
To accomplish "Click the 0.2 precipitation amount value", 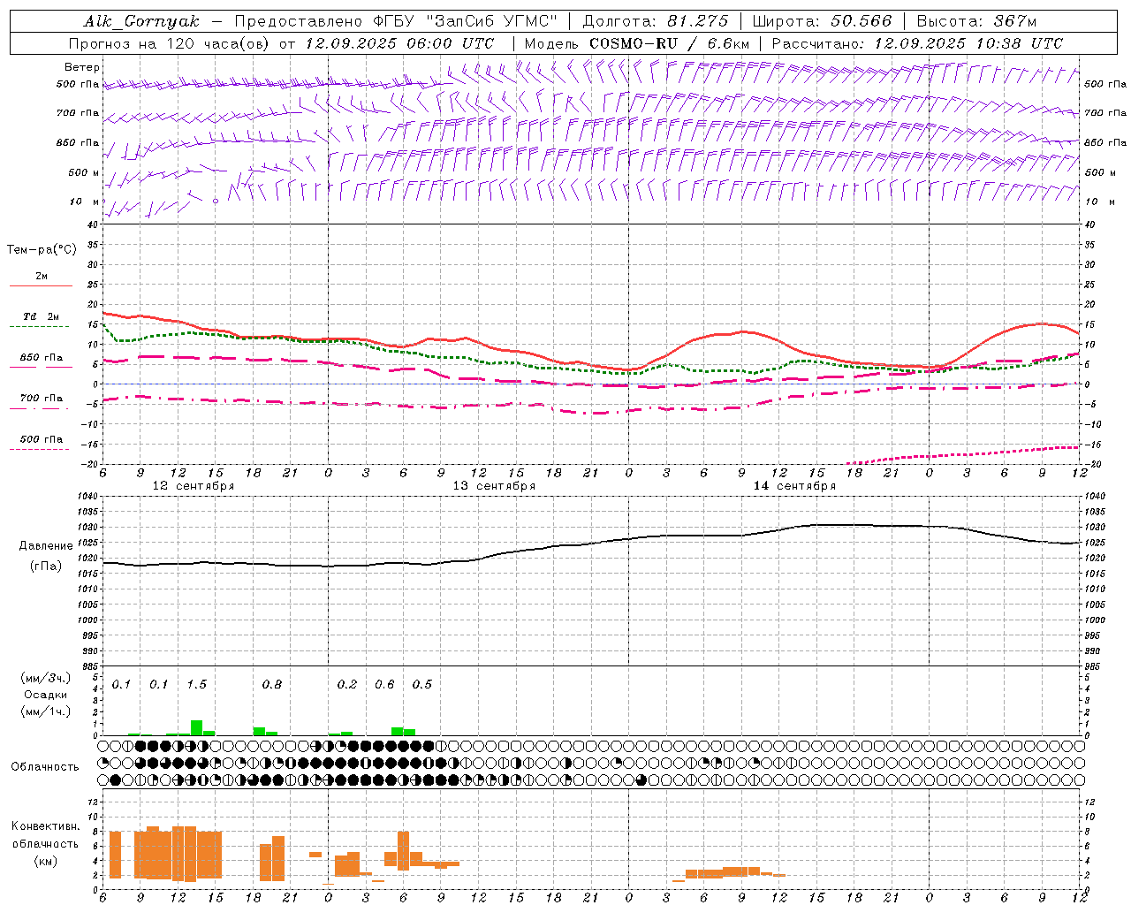I will (347, 685).
